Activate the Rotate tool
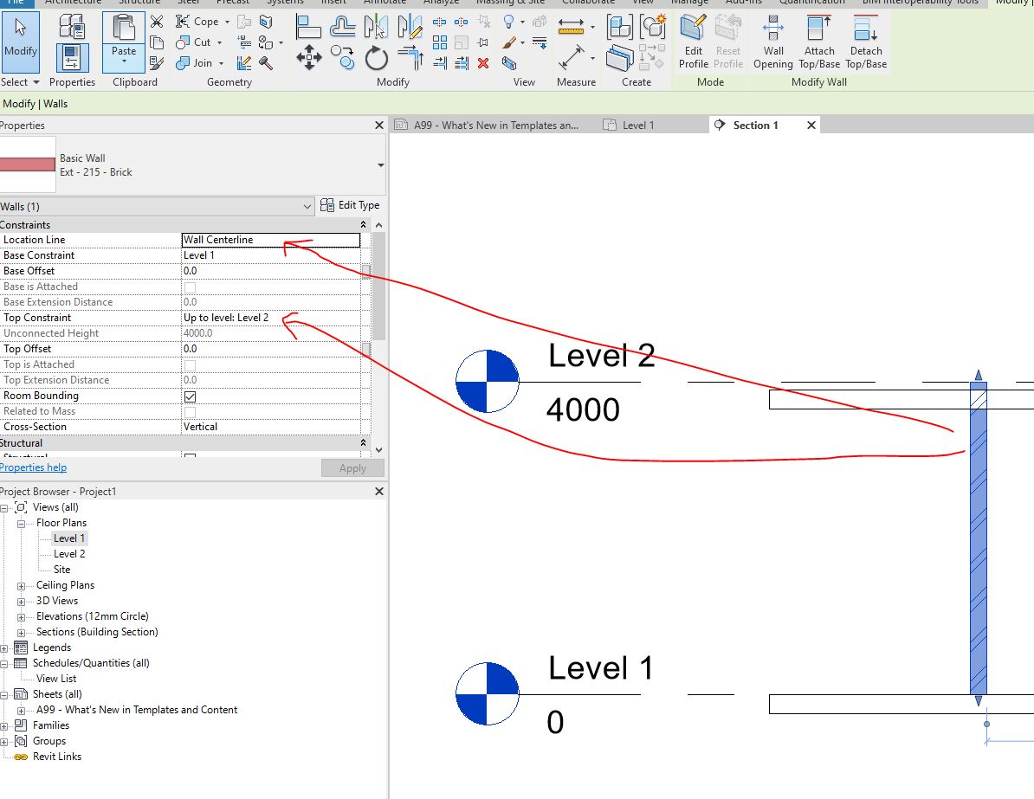Viewport: 1034px width, 799px height. (x=376, y=57)
